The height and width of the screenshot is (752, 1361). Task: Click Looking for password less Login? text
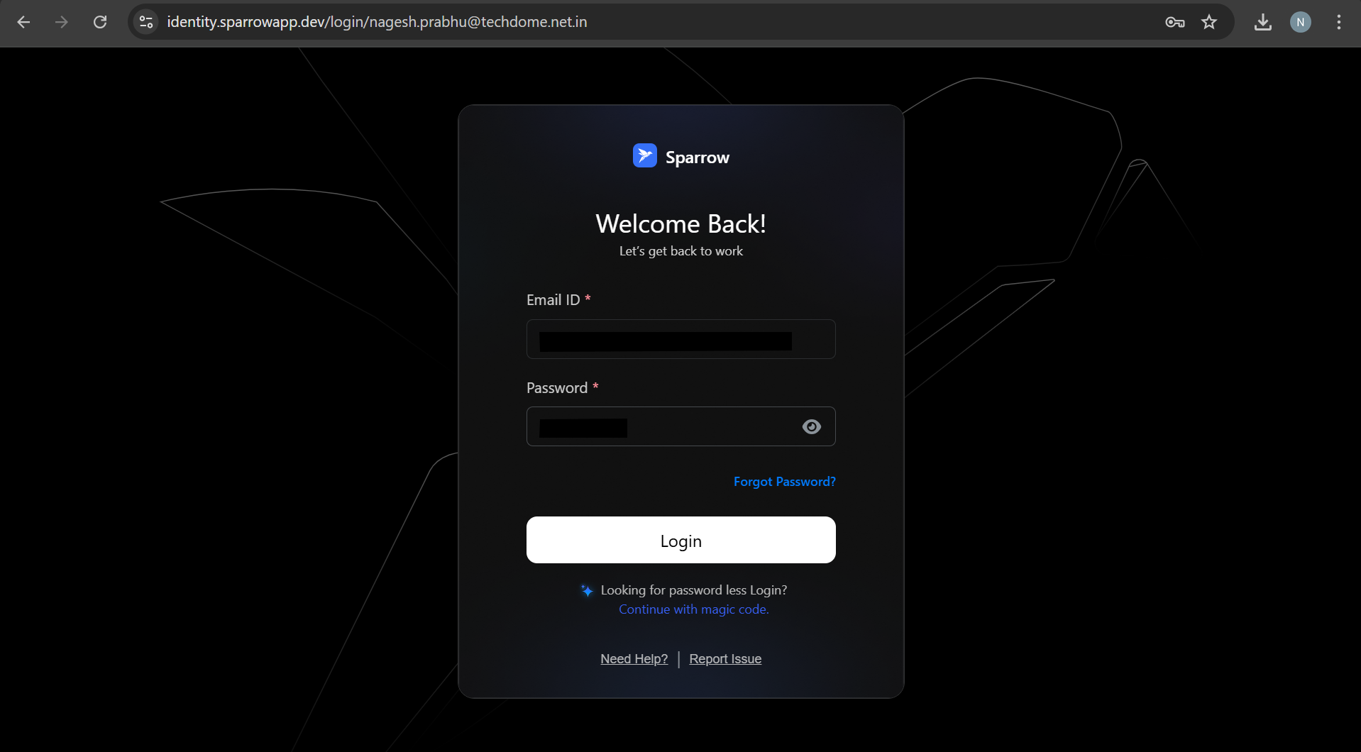pos(694,590)
